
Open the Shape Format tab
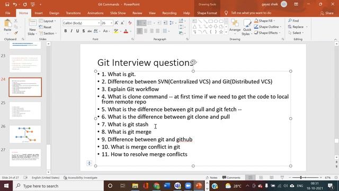[207, 13]
